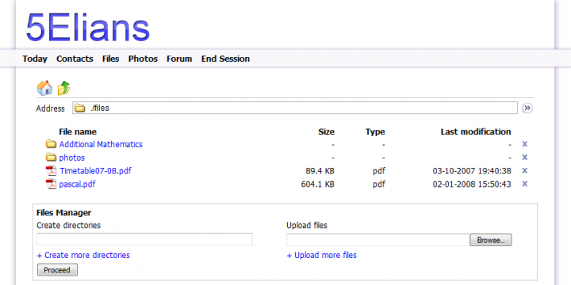Viewport: 571px width, 285px height.
Task: Click the folder icon beside photos
Action: [x=51, y=158]
